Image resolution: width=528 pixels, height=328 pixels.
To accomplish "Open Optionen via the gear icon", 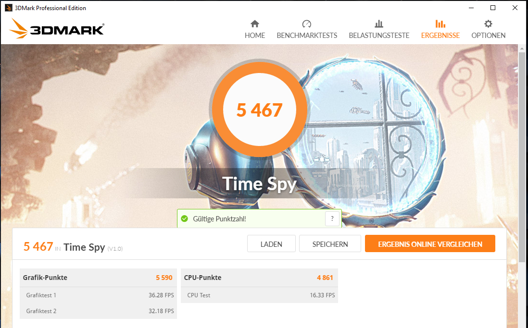I will pos(488,24).
